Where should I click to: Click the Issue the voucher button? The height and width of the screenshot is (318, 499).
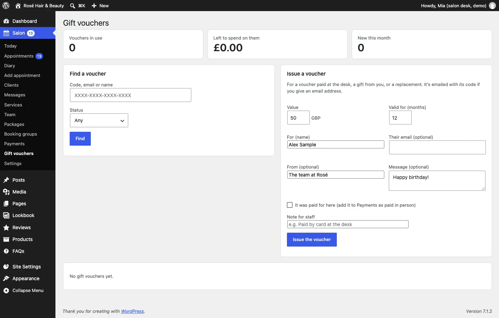pyautogui.click(x=312, y=240)
